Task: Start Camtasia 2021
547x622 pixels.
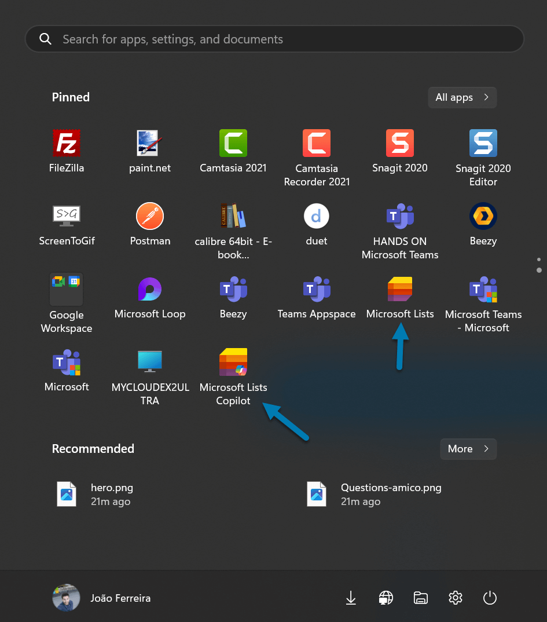Action: (x=233, y=151)
